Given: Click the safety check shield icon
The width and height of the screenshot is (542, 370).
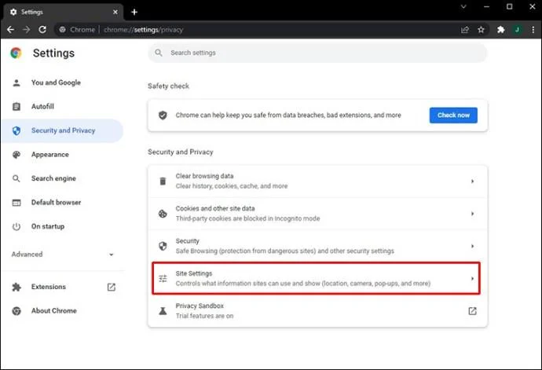Looking at the screenshot, I should tap(163, 115).
